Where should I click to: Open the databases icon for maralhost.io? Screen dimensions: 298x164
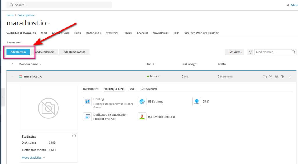click(276, 76)
